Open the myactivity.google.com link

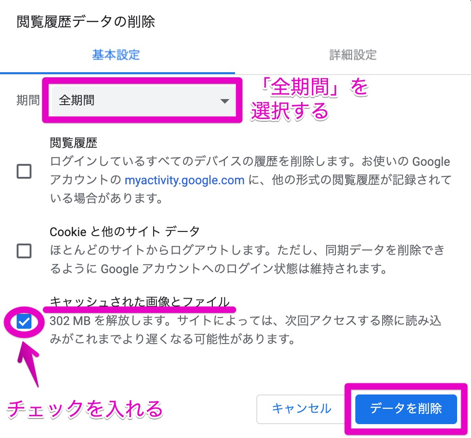pos(185,180)
